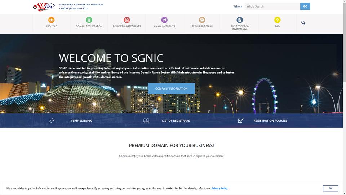Open Policies & Agreements menu
Screen dimensions: 346x195
click(x=127, y=26)
